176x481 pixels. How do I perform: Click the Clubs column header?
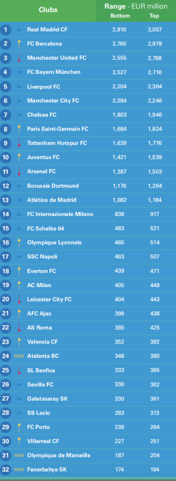[x=48, y=10]
